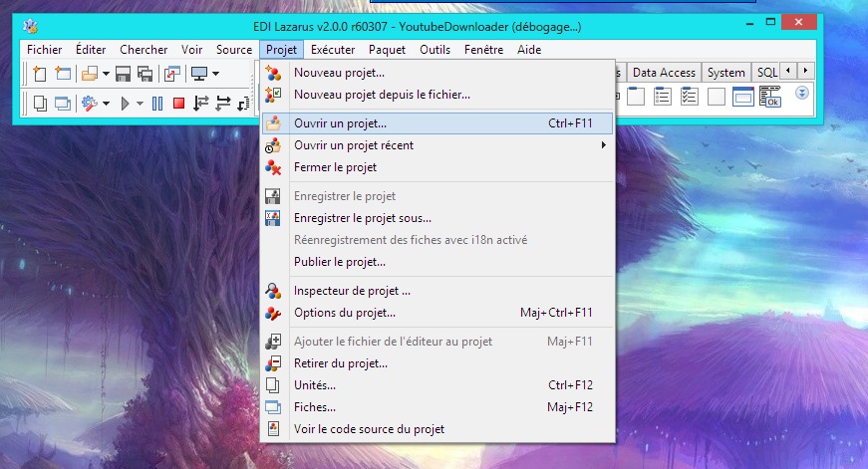The width and height of the screenshot is (868, 469).
Task: Choose Unités... menu entry
Action: 437,385
